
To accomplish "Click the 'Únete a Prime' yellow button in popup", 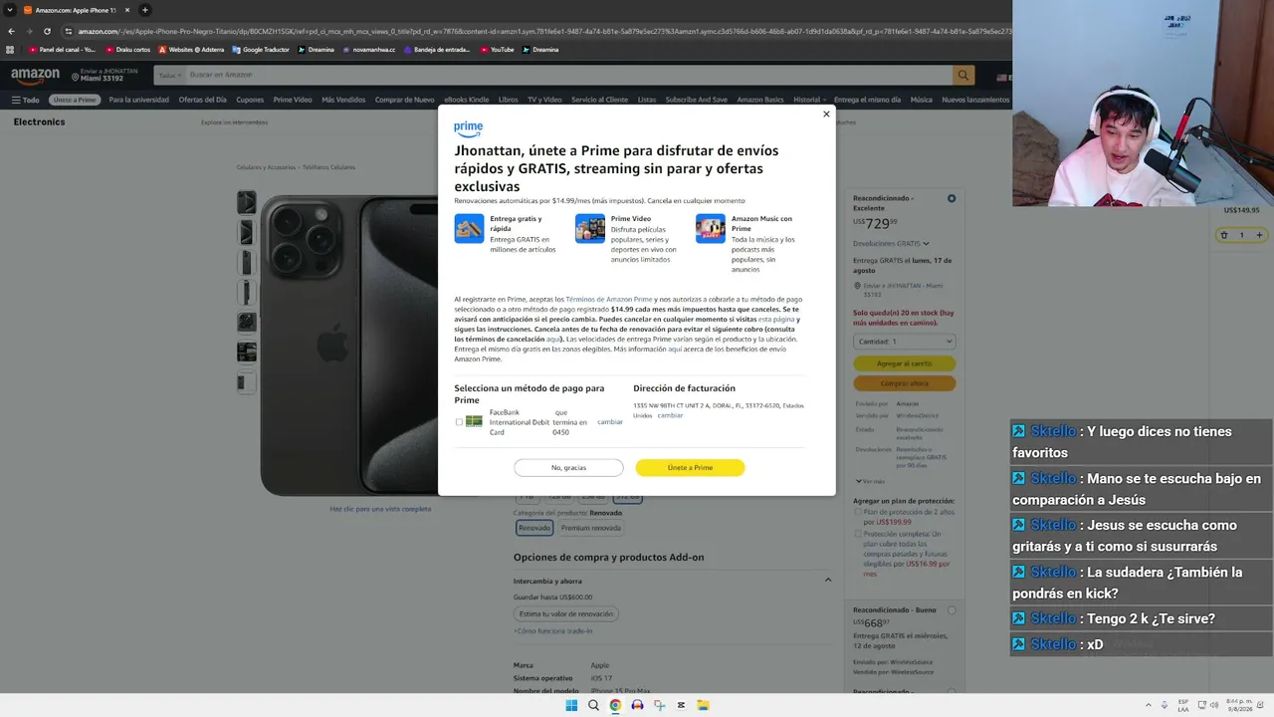I will point(690,467).
